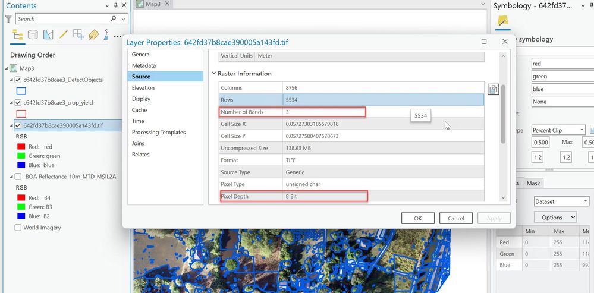Image resolution: width=594 pixels, height=293 pixels.
Task: Click the Primary symbology tab icon
Action: [502, 21]
